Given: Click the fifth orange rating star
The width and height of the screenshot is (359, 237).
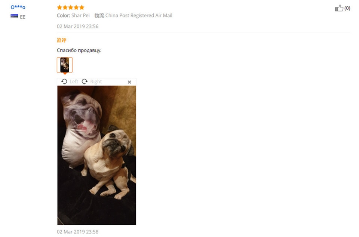Looking at the screenshot, I should (82, 7).
